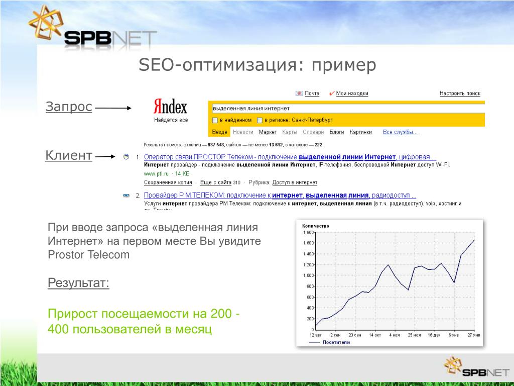This screenshot has width=514, height=386.
Task: Click the 'Клиент' label
Action: coord(69,155)
